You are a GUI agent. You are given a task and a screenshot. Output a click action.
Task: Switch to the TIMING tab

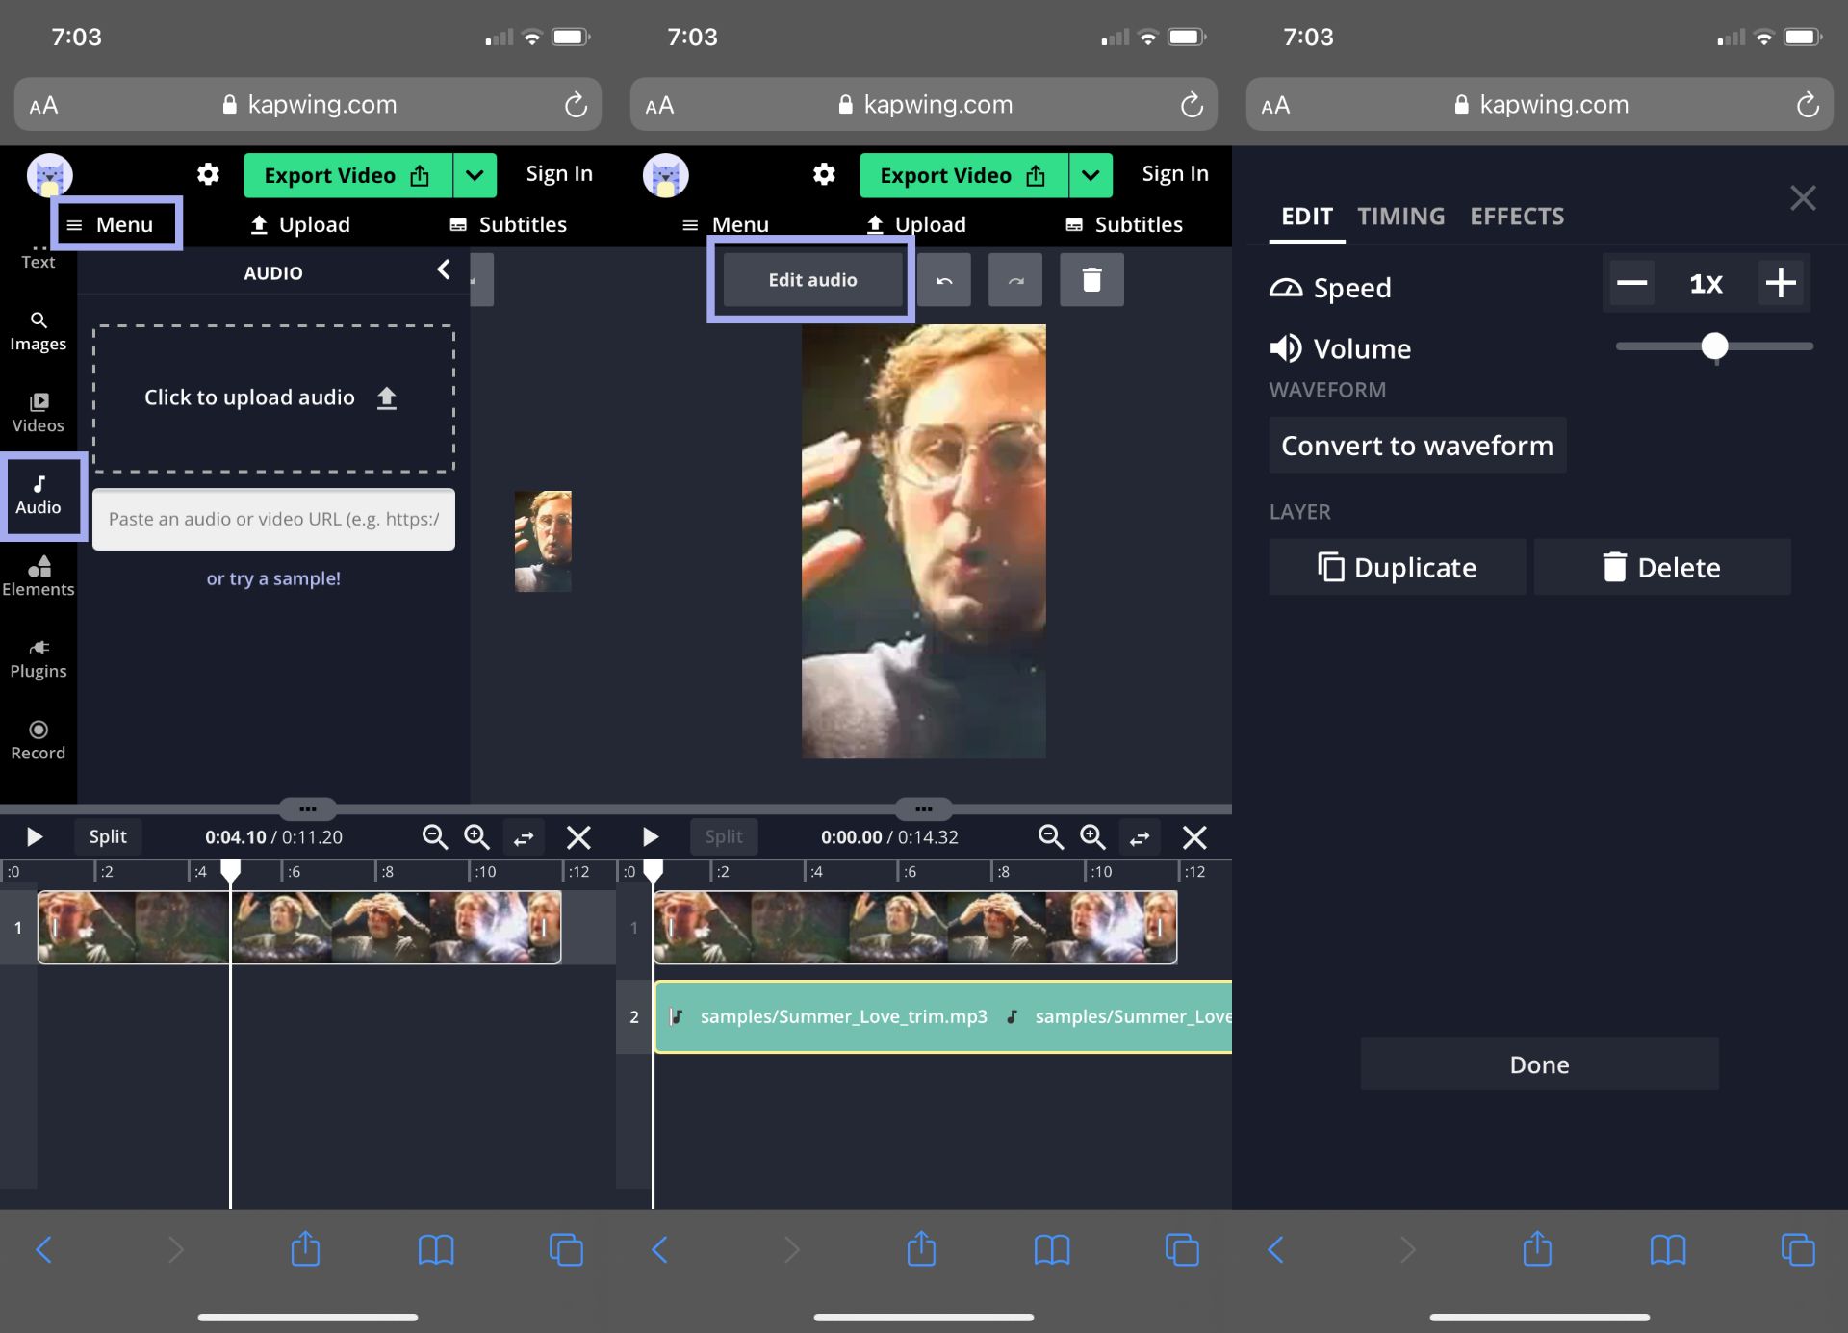coord(1400,217)
